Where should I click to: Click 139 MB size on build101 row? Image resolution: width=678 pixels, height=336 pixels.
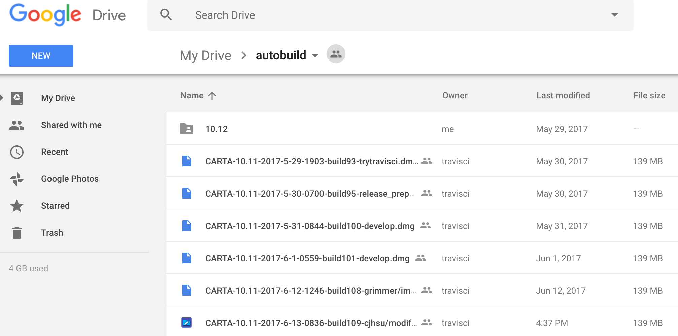point(648,258)
